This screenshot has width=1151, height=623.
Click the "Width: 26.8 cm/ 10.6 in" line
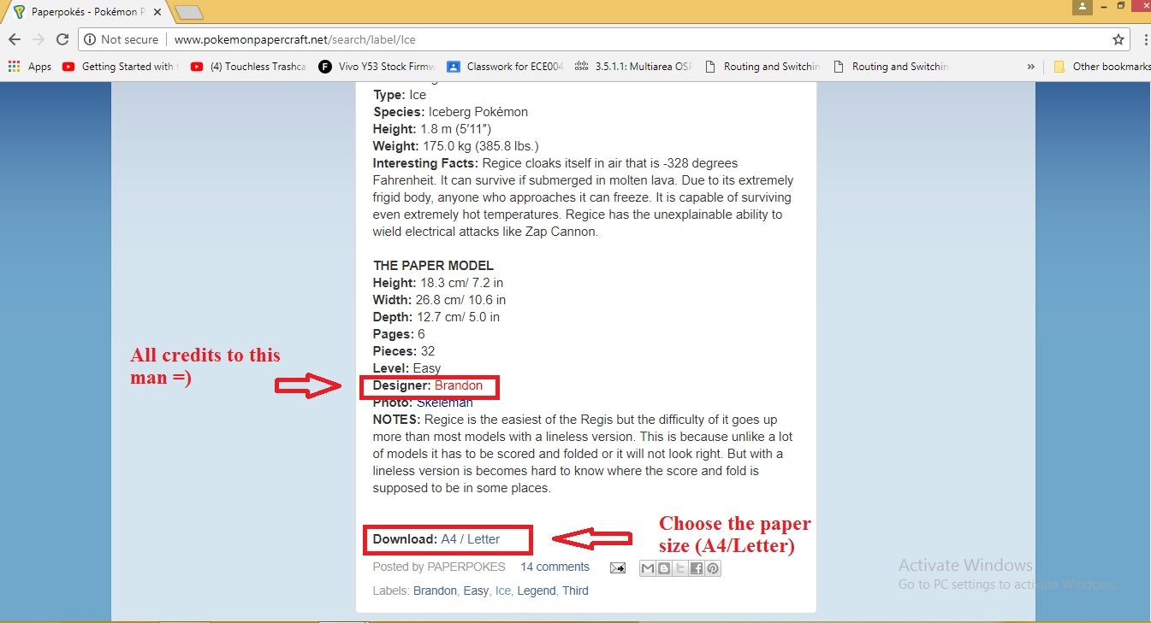click(440, 300)
